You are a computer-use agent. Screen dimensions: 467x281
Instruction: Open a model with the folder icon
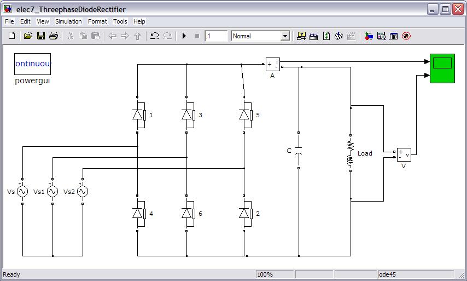(x=28, y=36)
